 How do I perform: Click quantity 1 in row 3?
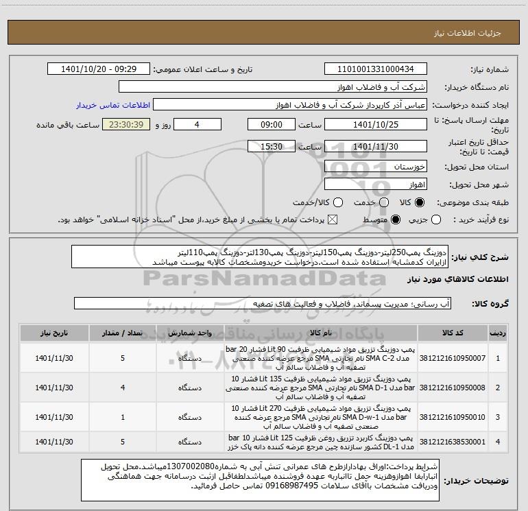pyautogui.click(x=123, y=417)
